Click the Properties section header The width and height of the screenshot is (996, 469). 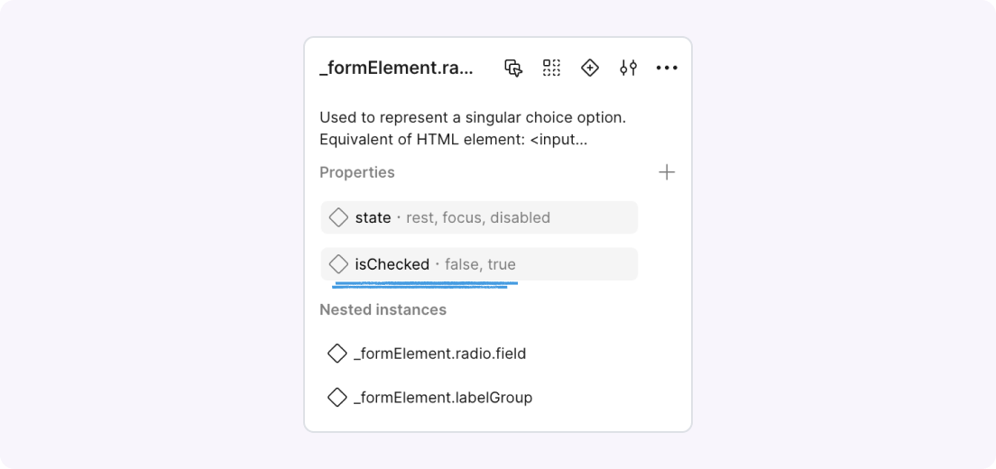[357, 172]
